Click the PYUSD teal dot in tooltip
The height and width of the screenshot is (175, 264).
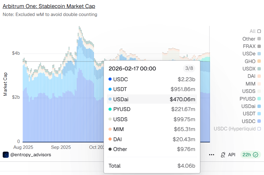110,109
